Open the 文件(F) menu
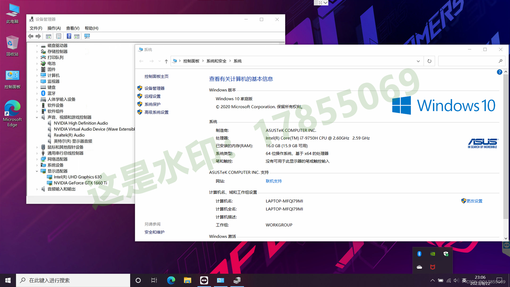The height and width of the screenshot is (287, 510). 36,28
